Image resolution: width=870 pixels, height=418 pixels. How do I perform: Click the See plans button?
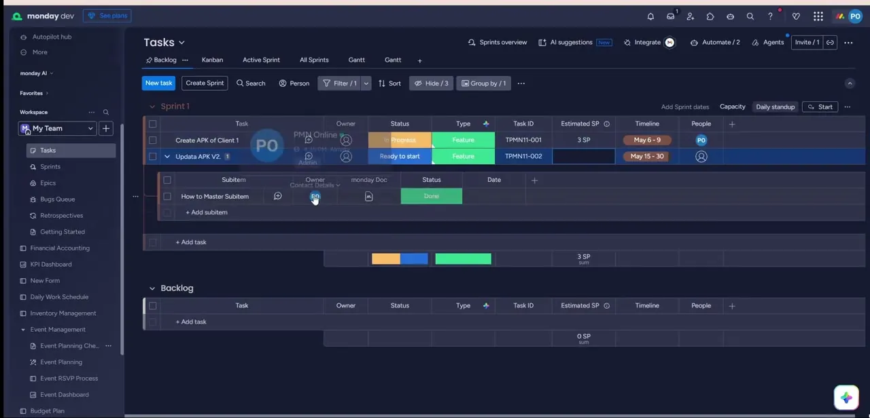(x=107, y=16)
